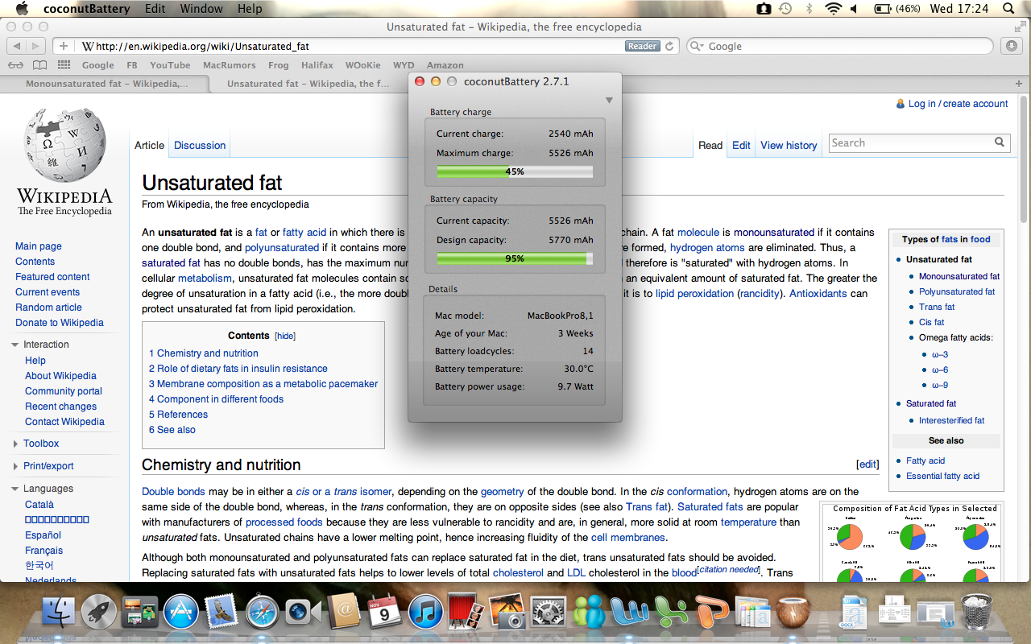Hide the Contents table via [hide]
Viewport: 1031px width, 644px height.
[x=285, y=336]
